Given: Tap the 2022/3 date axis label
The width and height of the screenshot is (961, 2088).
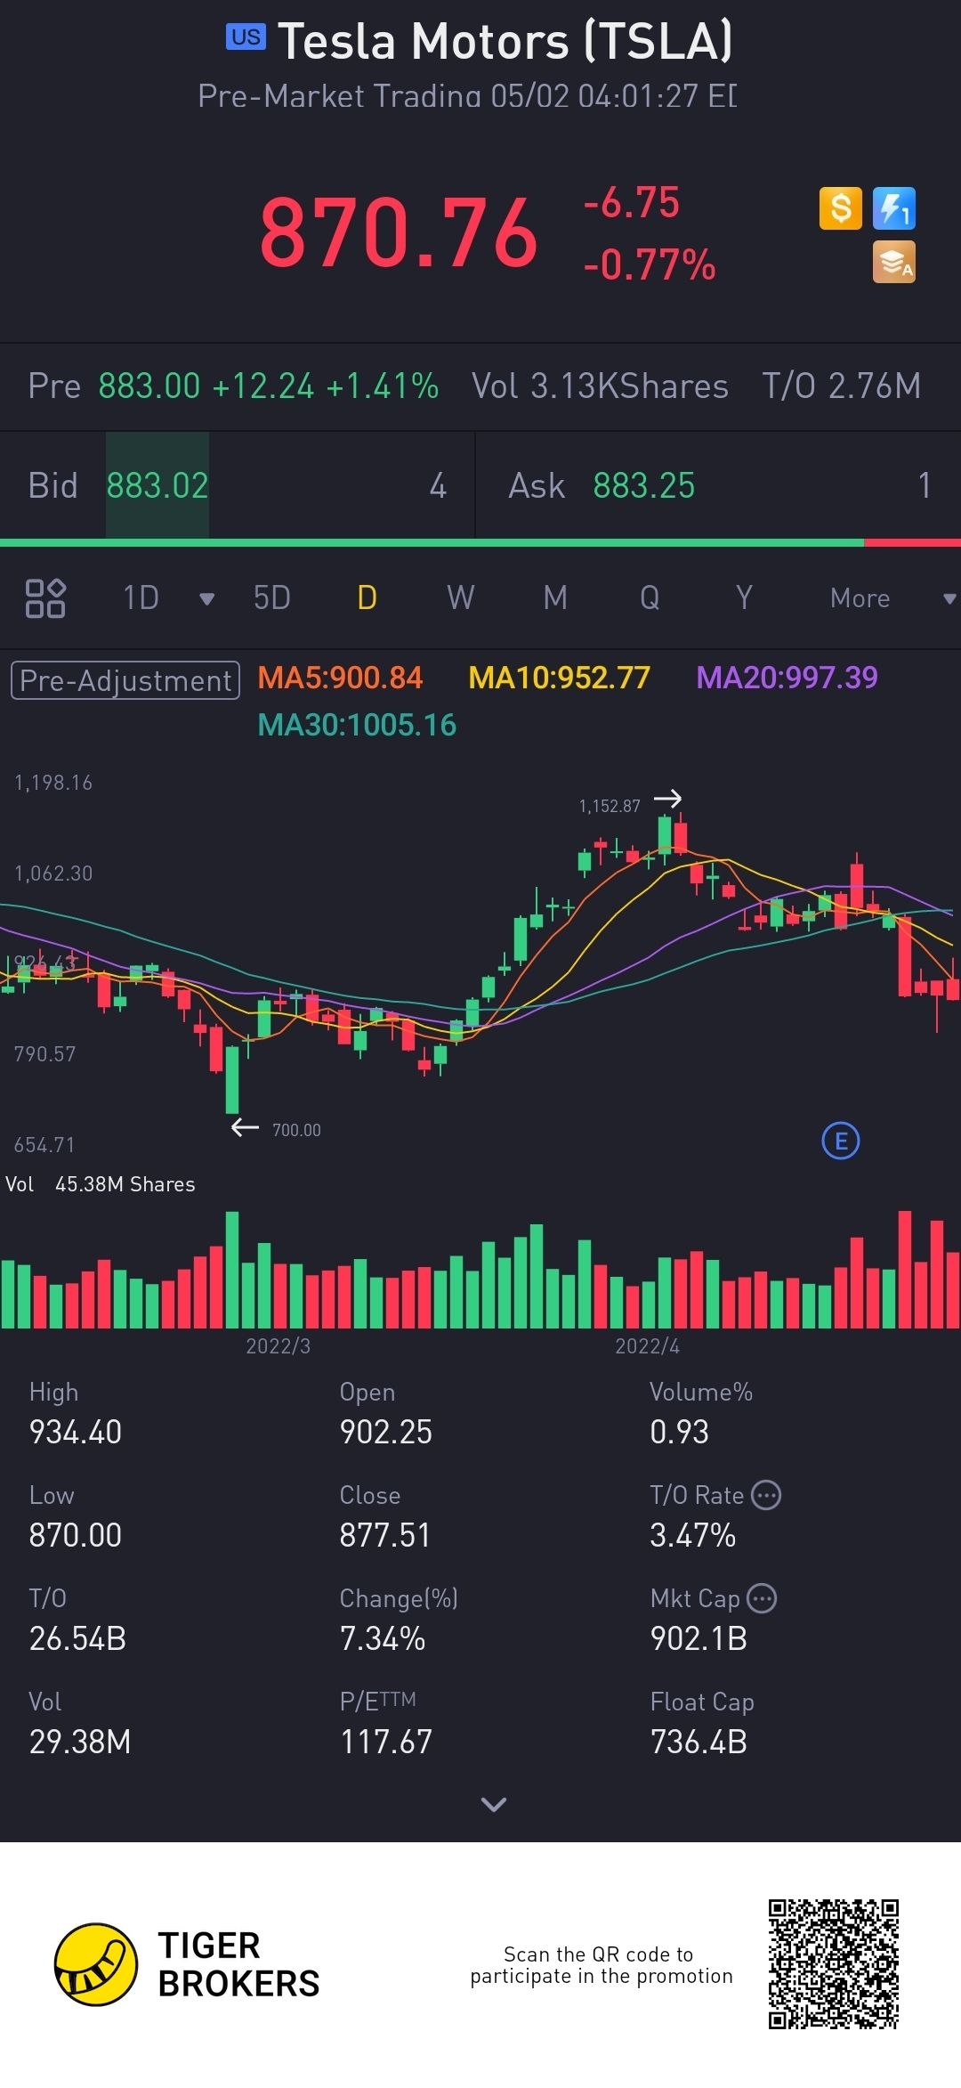Looking at the screenshot, I should click(279, 1345).
